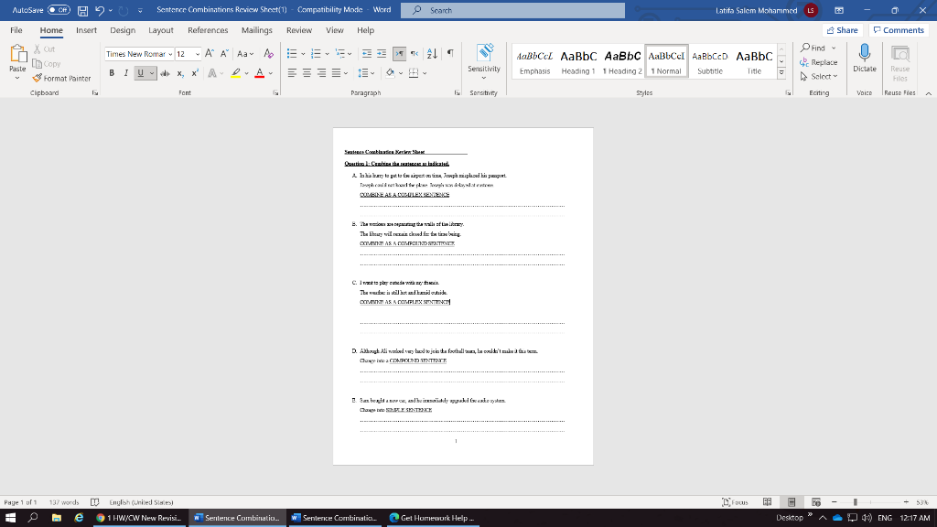Open the bullet list style dropdown
This screenshot has width=937, height=527.
pyautogui.click(x=302, y=53)
